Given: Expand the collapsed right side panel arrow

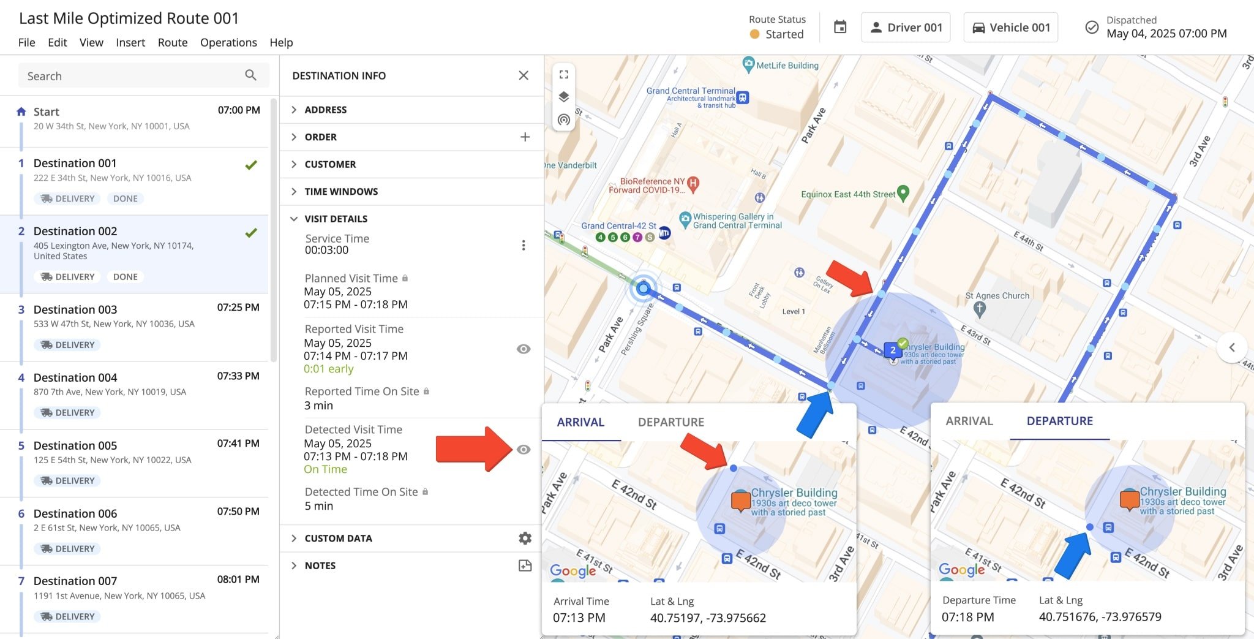Looking at the screenshot, I should [1232, 347].
